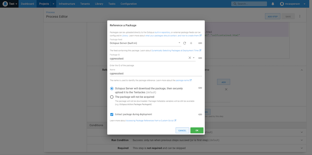
Task: Open the 'built-in repository' link
Action: (162, 32)
